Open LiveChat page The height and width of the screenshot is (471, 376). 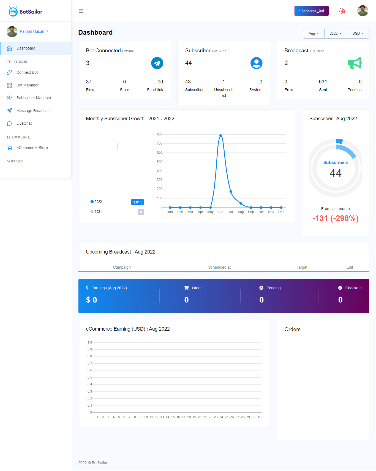(x=24, y=123)
